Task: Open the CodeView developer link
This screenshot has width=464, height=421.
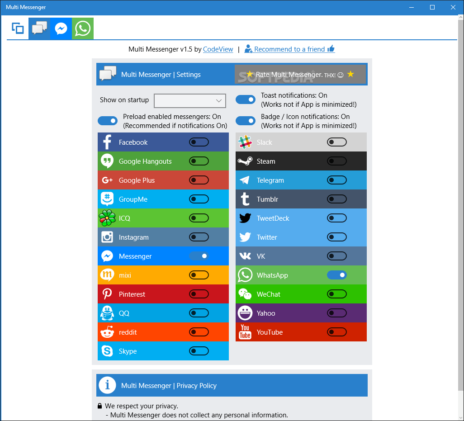Action: pos(218,49)
